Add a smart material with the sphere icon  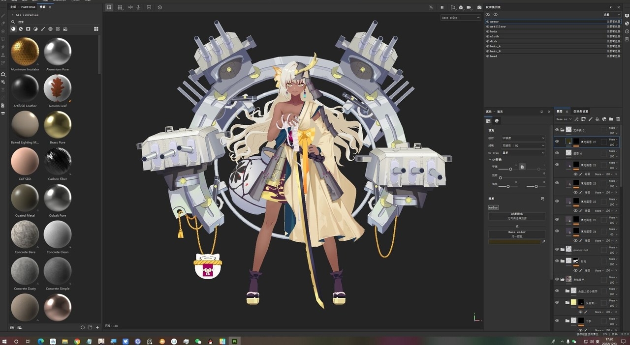coord(604,119)
